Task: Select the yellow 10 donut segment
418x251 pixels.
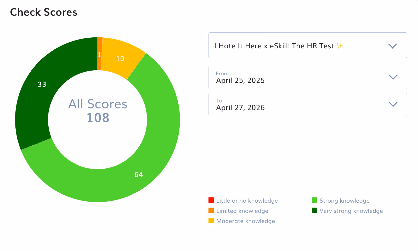Action: pos(120,59)
